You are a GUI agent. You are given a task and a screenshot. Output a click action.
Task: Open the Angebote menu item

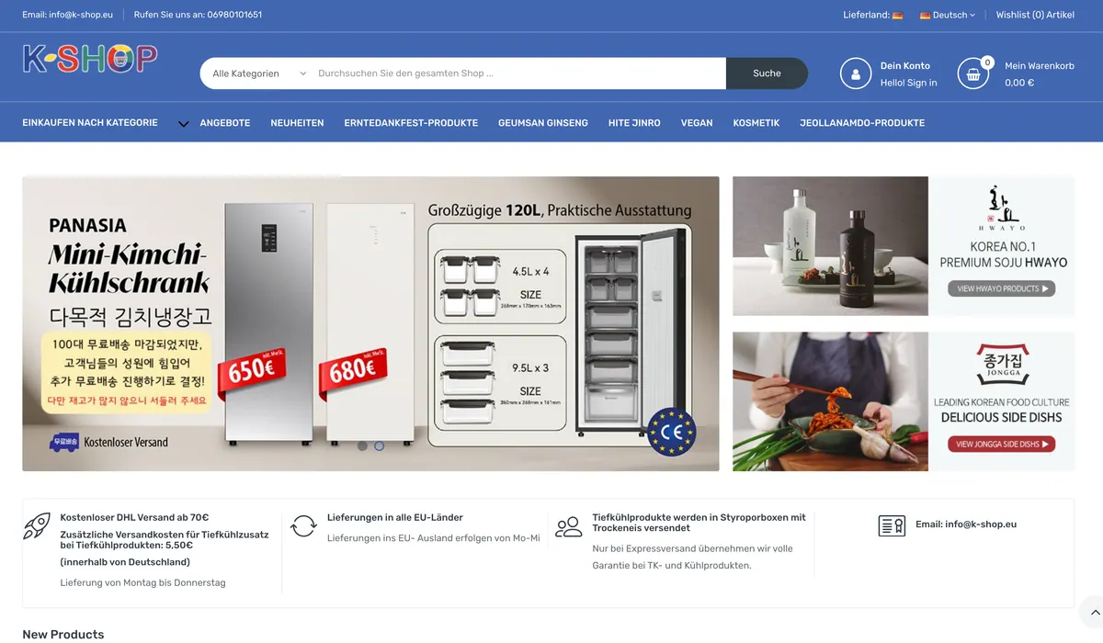coord(225,123)
